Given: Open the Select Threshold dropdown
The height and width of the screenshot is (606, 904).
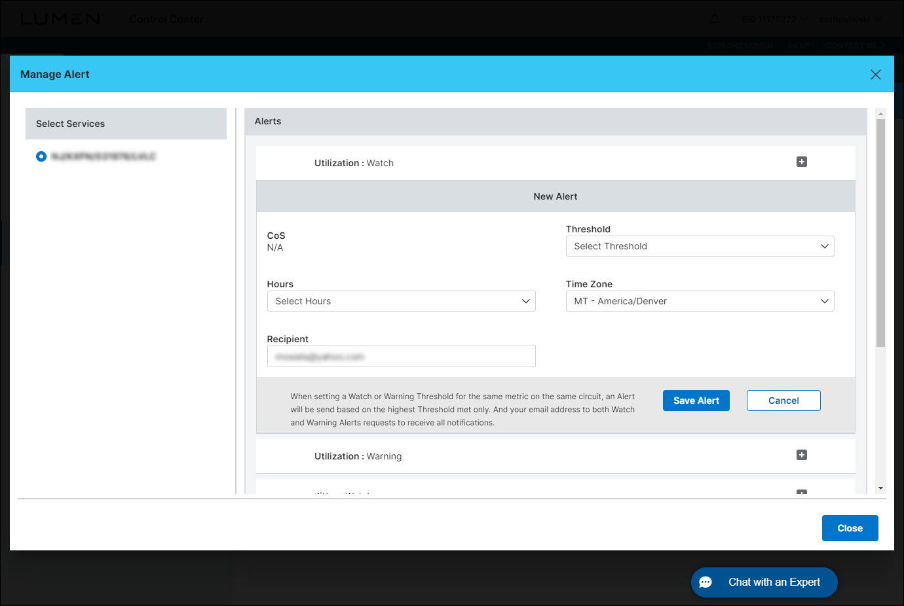Looking at the screenshot, I should tap(700, 246).
